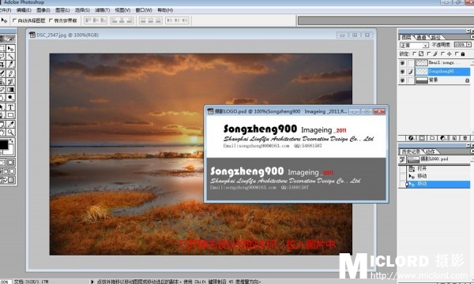The image size is (474, 284).
Task: Open the 图层(L) menu
Action: [62, 10]
